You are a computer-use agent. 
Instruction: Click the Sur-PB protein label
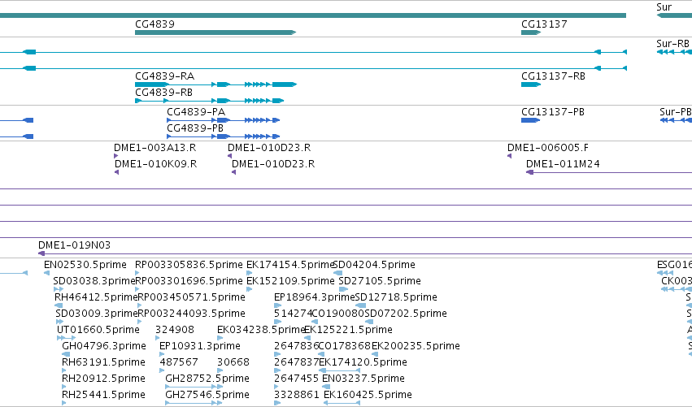[675, 112]
